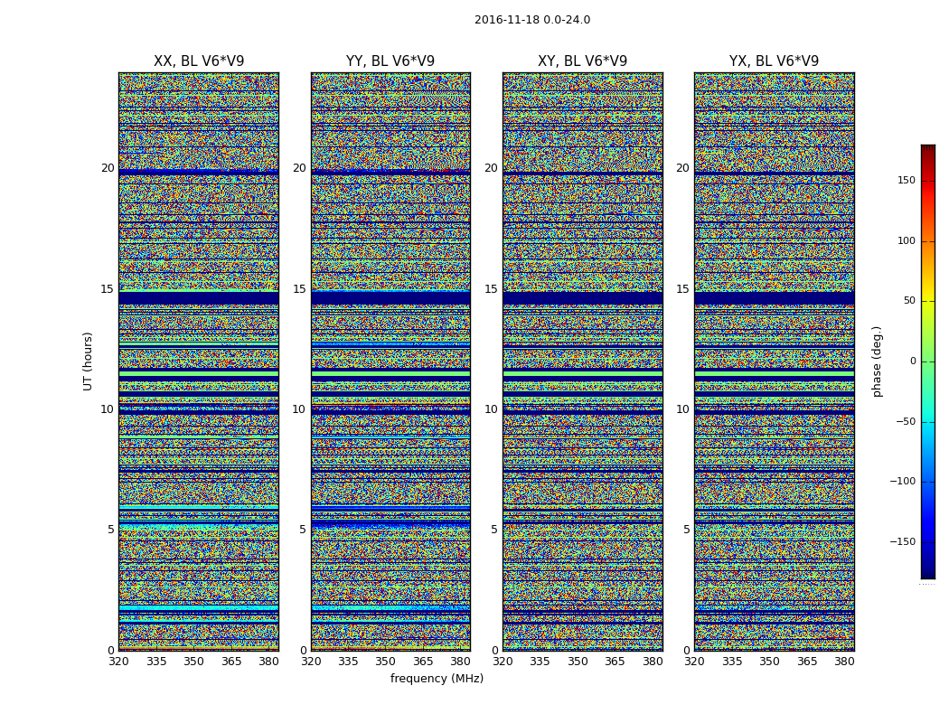Select the 'XX, BL V6*V9' subplot title

(199, 61)
